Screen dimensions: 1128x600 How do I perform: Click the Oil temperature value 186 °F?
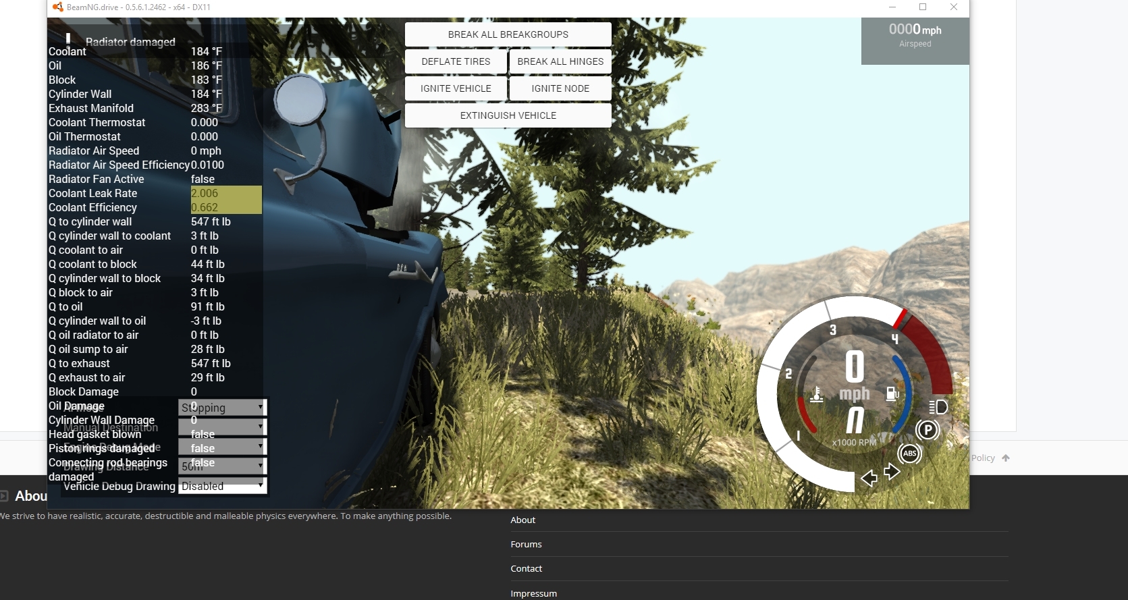pyautogui.click(x=206, y=65)
